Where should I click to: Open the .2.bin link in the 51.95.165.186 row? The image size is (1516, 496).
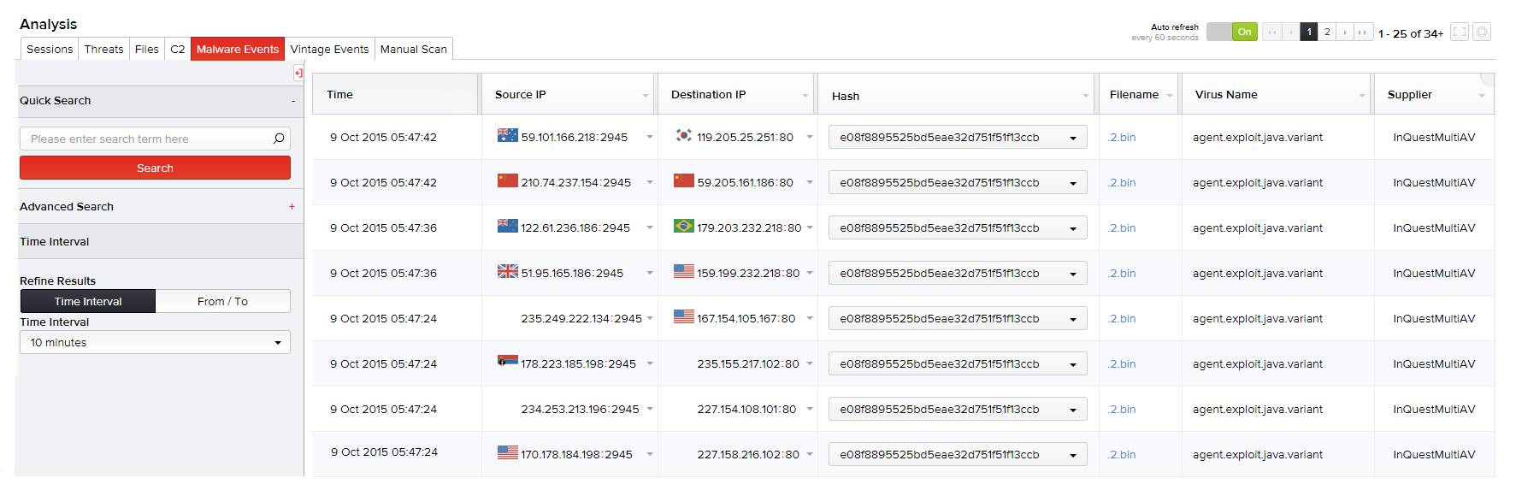coord(1122,273)
